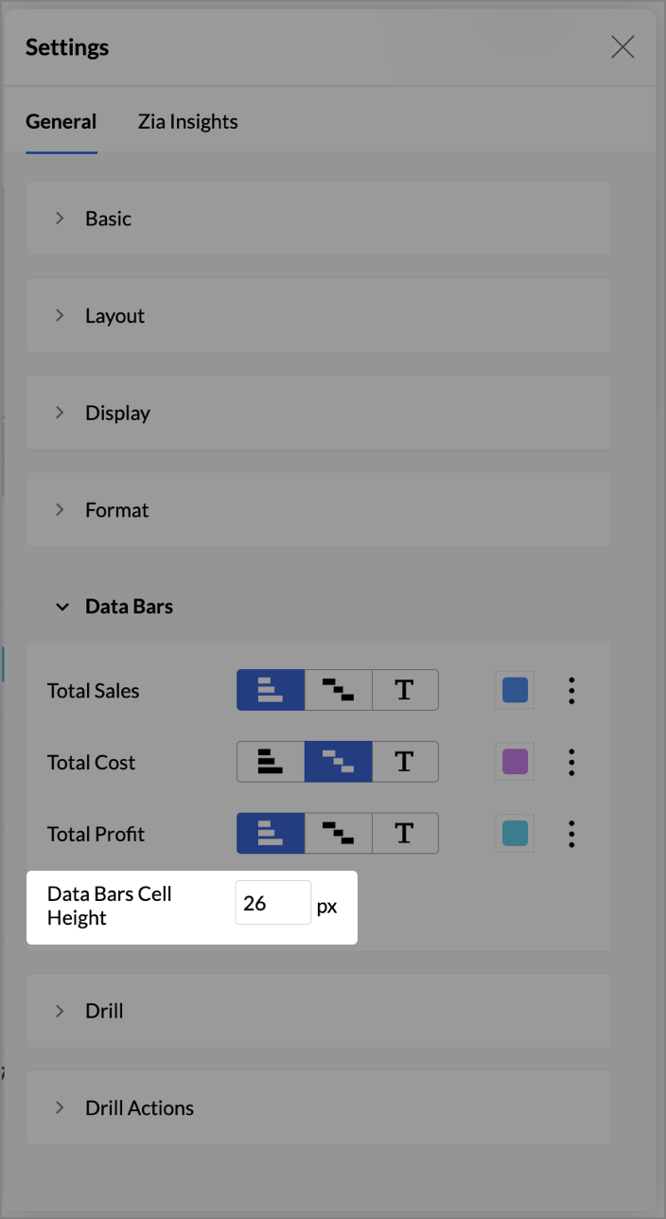Select the General tab
The image size is (666, 1219).
pyautogui.click(x=61, y=122)
